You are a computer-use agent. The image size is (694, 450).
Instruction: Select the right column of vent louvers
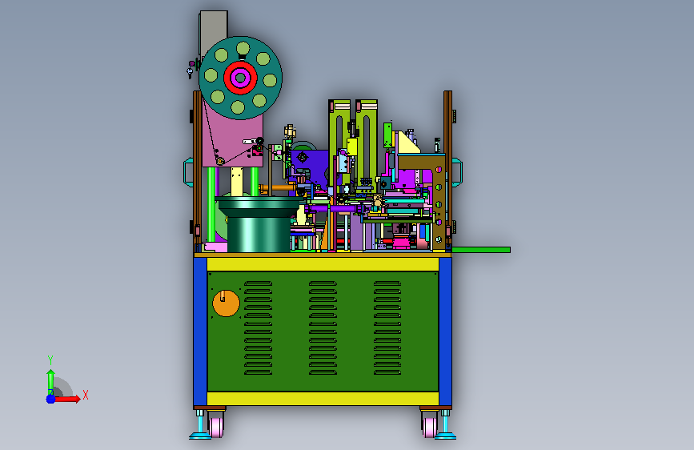(x=387, y=327)
